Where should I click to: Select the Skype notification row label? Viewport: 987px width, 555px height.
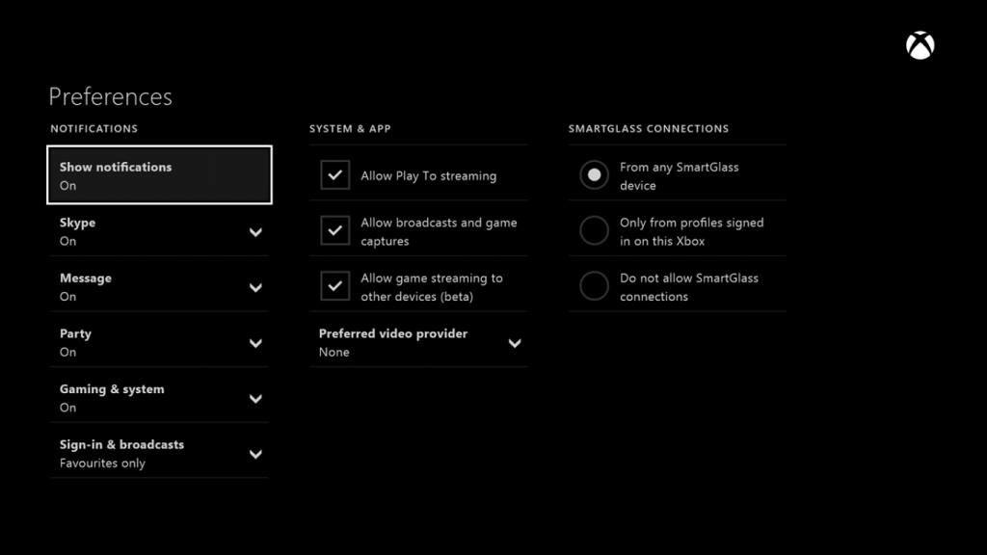(x=77, y=223)
